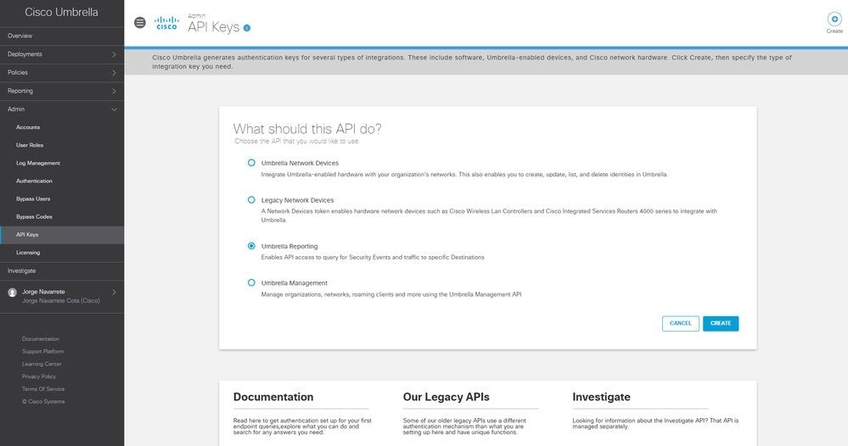This screenshot has width=848, height=446.
Task: Toggle the hamburger menu icon
Action: [139, 23]
